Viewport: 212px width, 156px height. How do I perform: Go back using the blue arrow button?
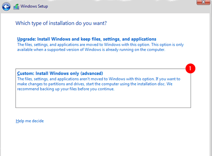click(6, 7)
